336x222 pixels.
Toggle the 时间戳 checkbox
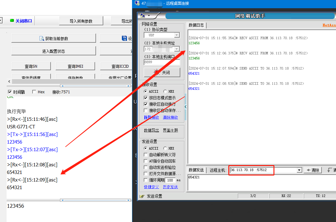pyautogui.click(x=10, y=92)
